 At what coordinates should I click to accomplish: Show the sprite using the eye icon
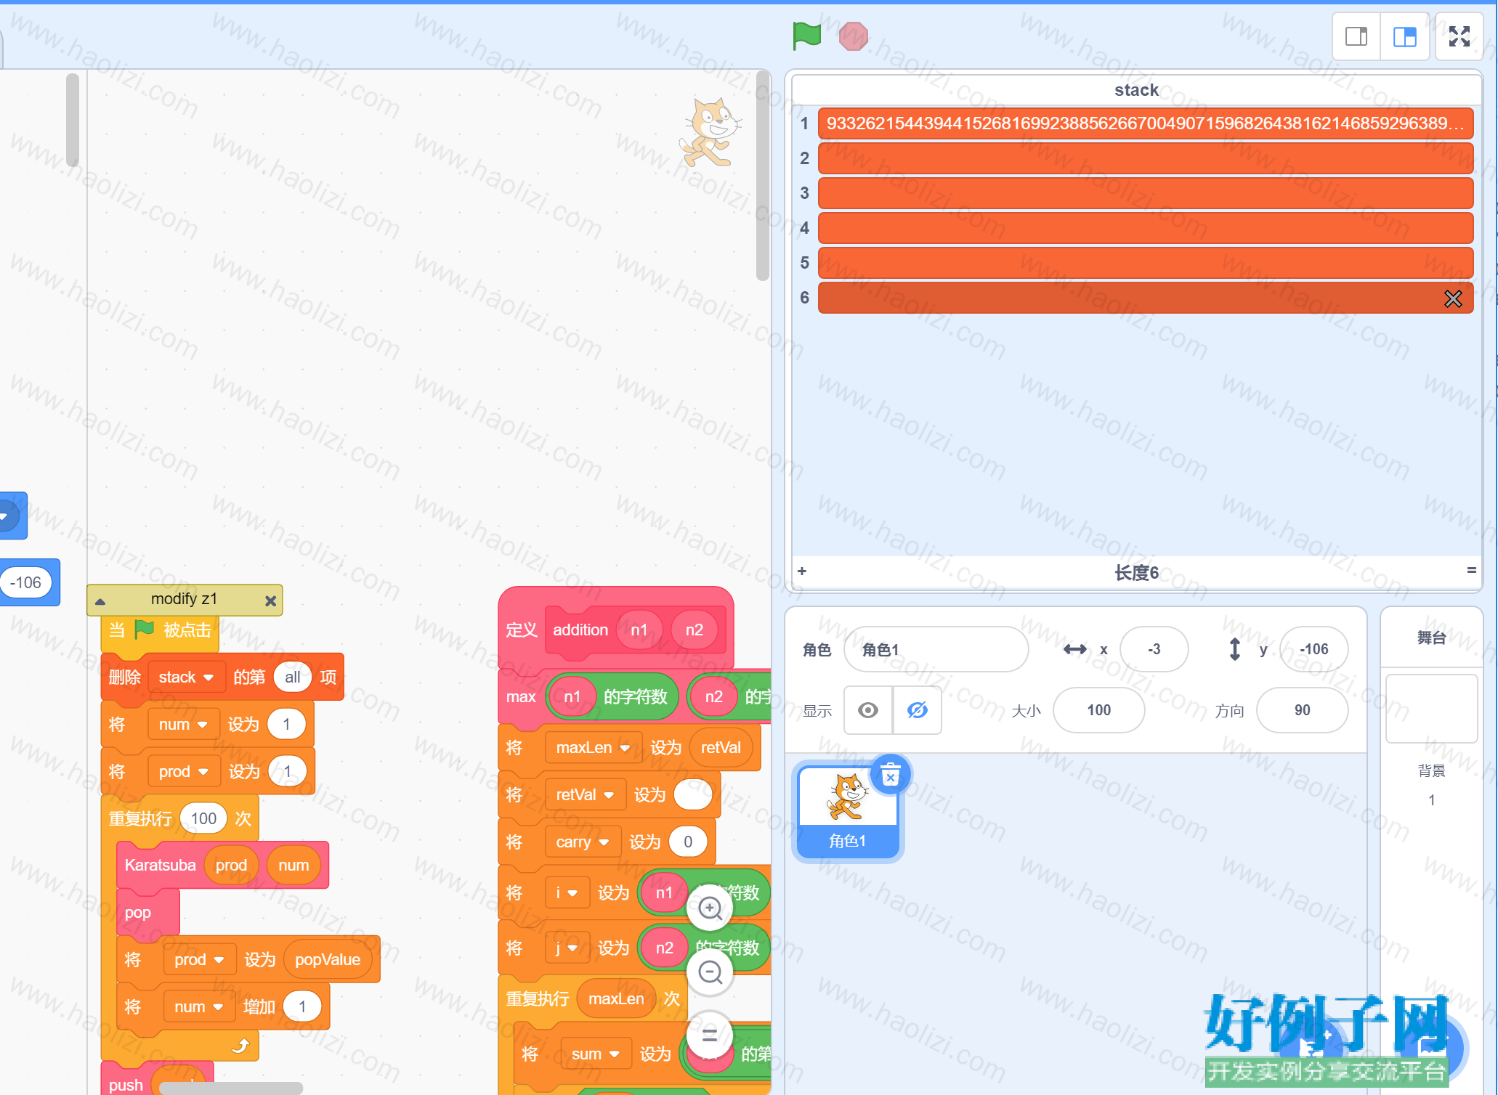pos(868,710)
